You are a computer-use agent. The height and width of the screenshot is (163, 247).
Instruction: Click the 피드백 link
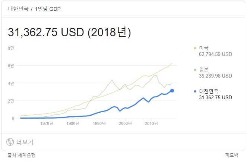(x=232, y=155)
